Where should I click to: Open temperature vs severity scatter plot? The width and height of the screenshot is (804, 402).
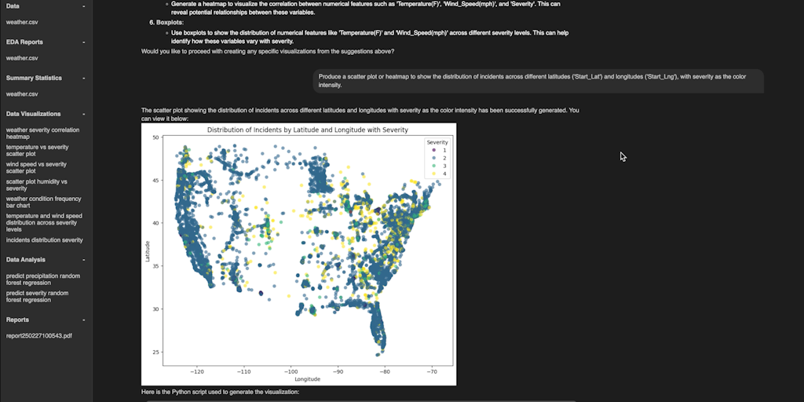(38, 150)
